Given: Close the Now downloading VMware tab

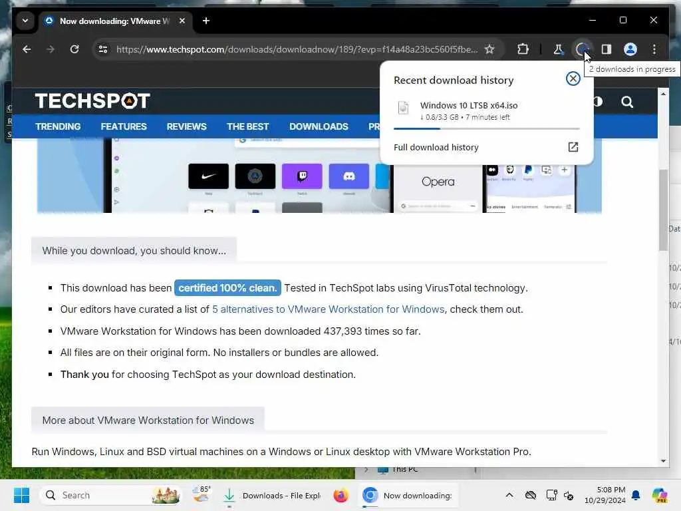Looking at the screenshot, I should (182, 21).
